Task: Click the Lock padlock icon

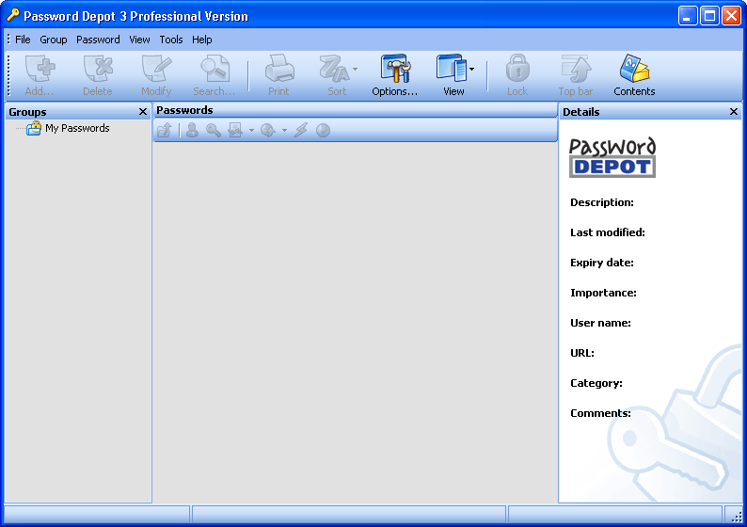Action: point(517,69)
